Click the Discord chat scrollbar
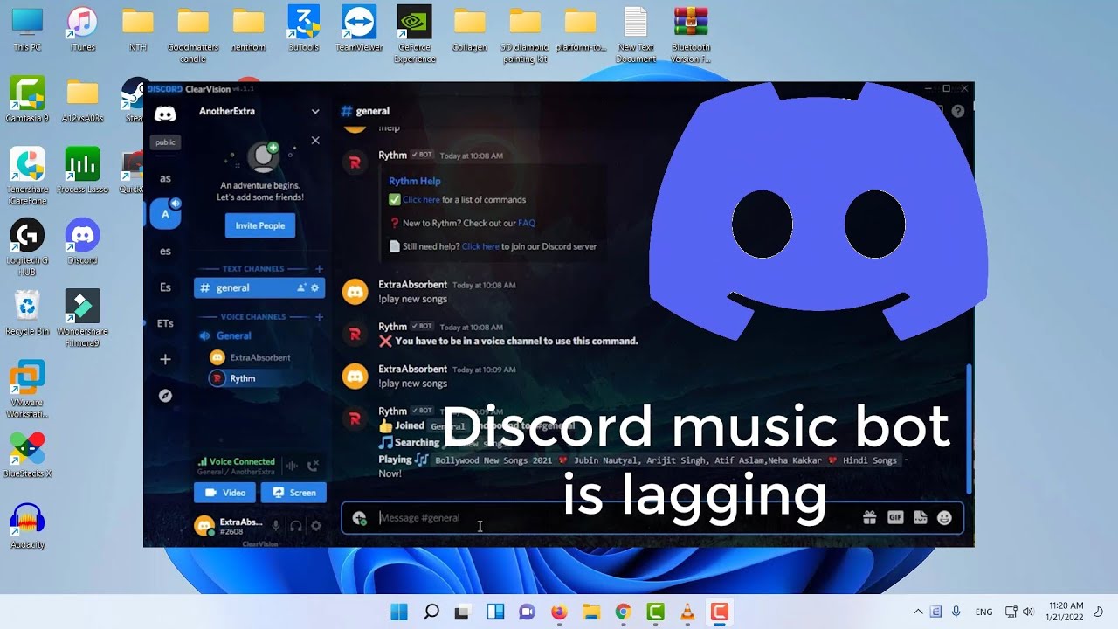This screenshot has height=629, width=1118. [x=969, y=428]
